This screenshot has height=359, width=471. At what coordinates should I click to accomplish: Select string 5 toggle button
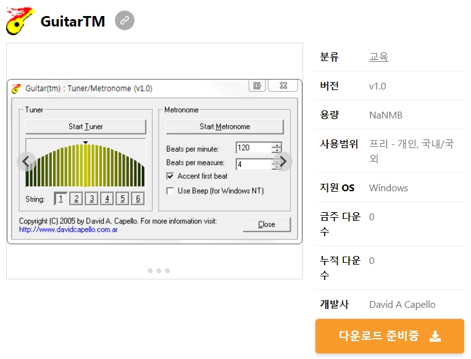click(123, 199)
